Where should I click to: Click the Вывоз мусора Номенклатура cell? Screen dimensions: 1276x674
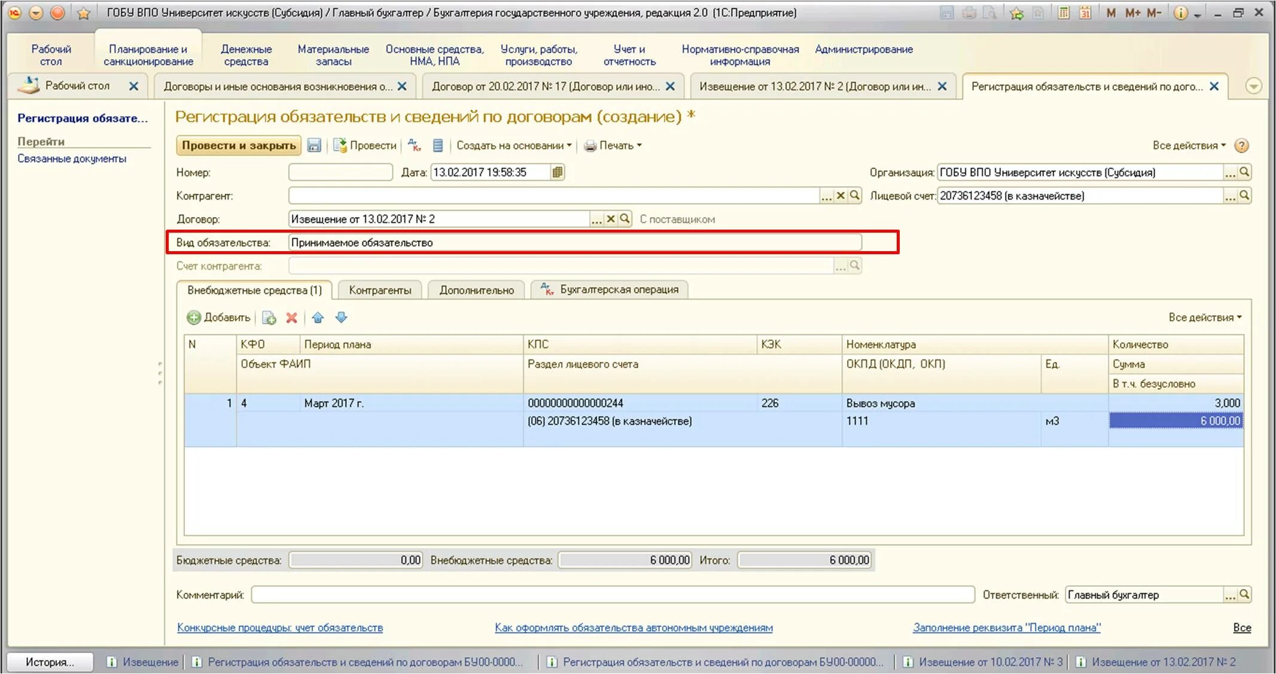tap(974, 403)
